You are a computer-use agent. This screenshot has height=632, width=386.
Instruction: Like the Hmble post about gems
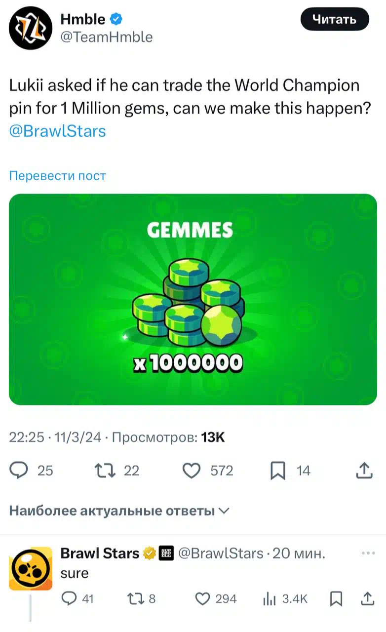pos(192,471)
